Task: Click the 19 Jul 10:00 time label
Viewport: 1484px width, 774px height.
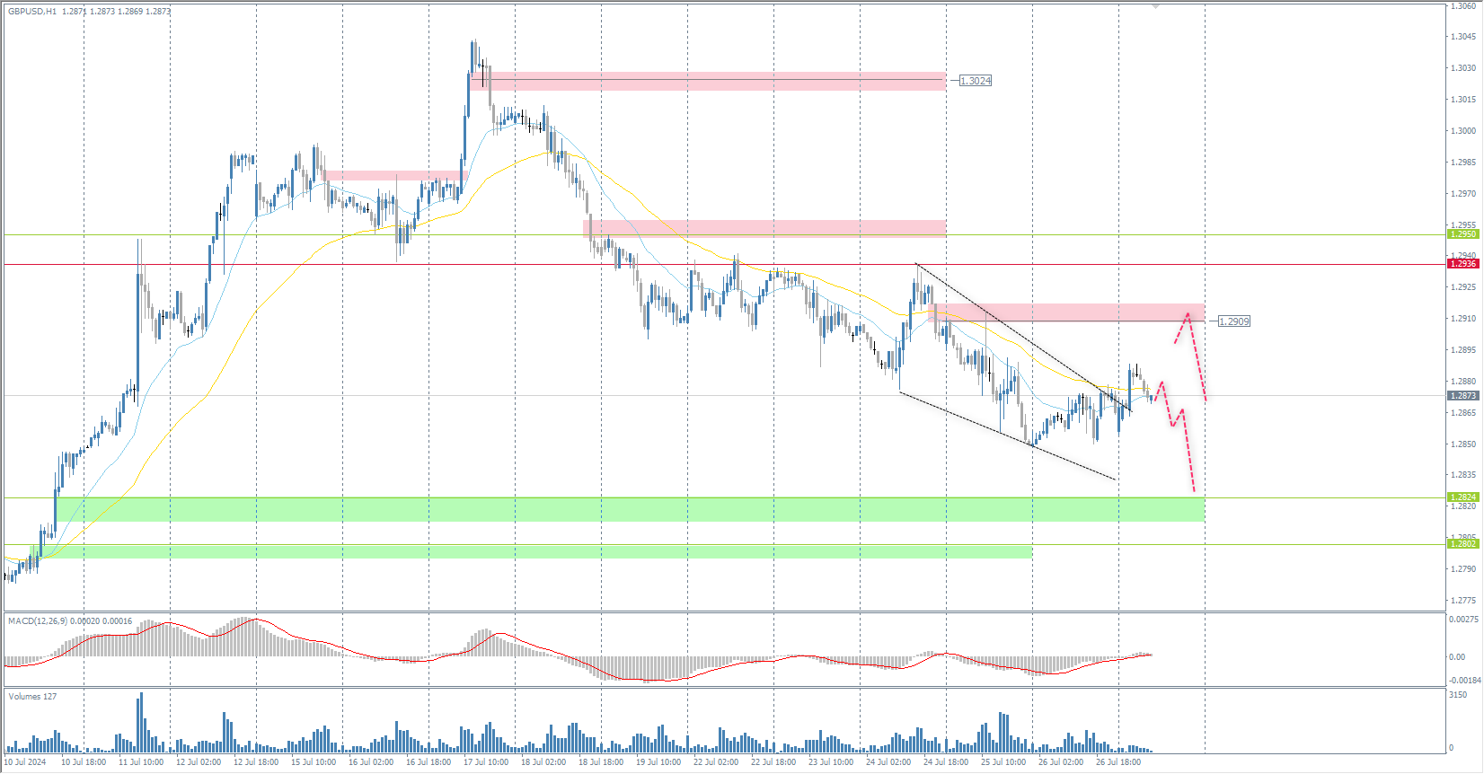Action: tap(658, 762)
